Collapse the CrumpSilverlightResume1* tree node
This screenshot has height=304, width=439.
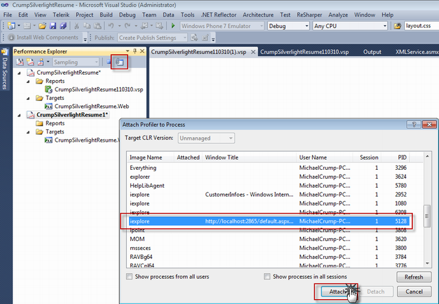[19, 116]
